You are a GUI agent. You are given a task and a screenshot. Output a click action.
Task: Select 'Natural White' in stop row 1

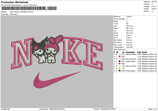131,54
